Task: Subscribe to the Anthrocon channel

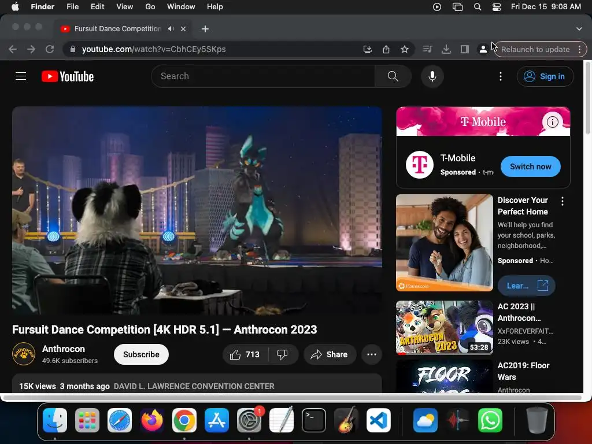Action: (141, 354)
